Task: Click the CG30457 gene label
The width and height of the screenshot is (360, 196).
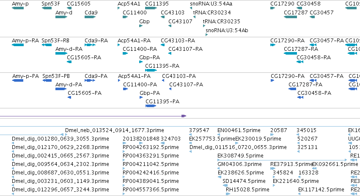Action: click(322, 13)
